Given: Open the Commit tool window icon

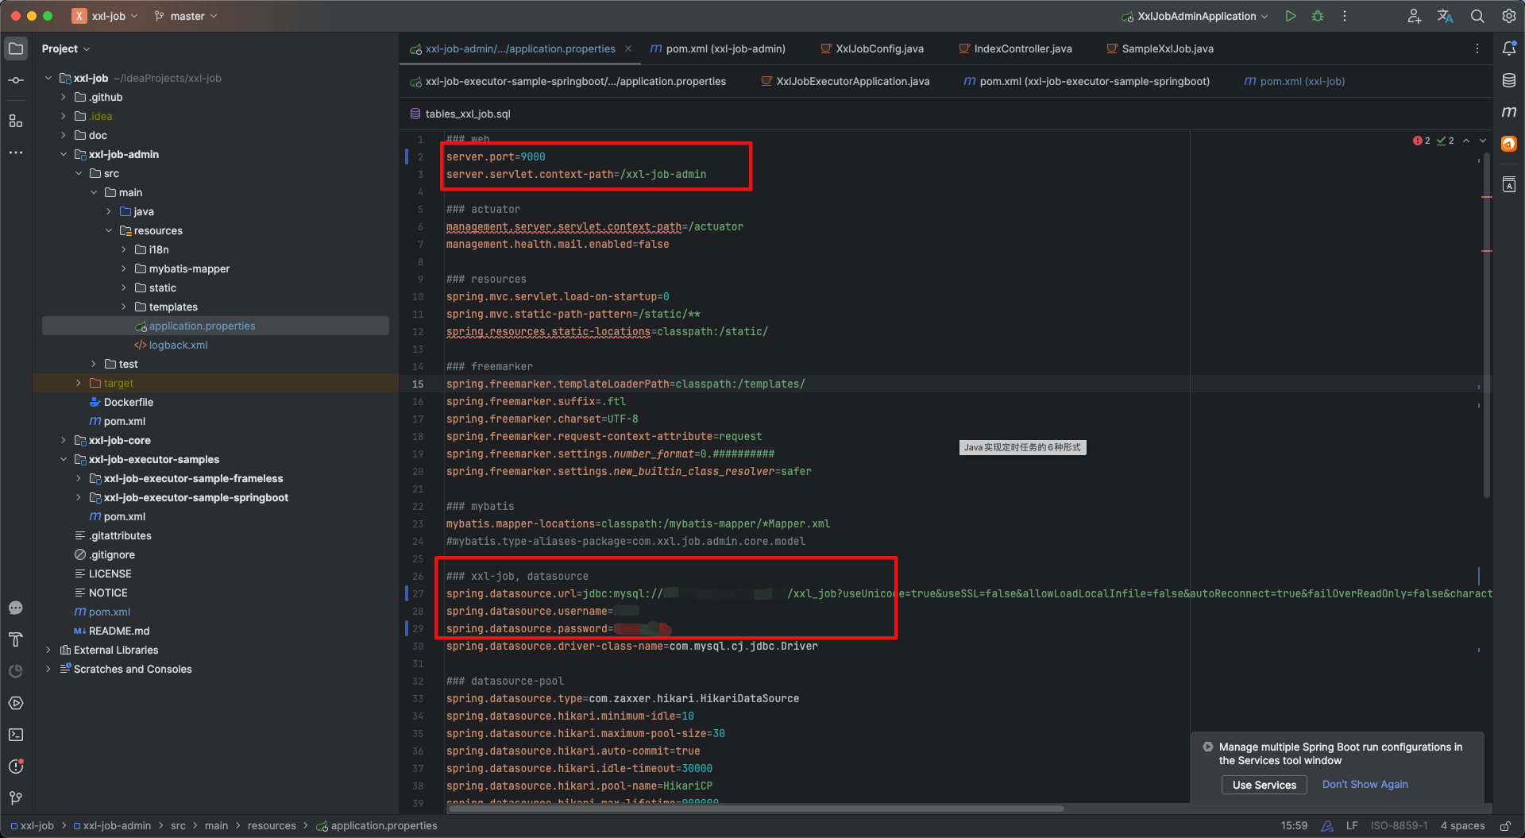Looking at the screenshot, I should click(x=16, y=80).
